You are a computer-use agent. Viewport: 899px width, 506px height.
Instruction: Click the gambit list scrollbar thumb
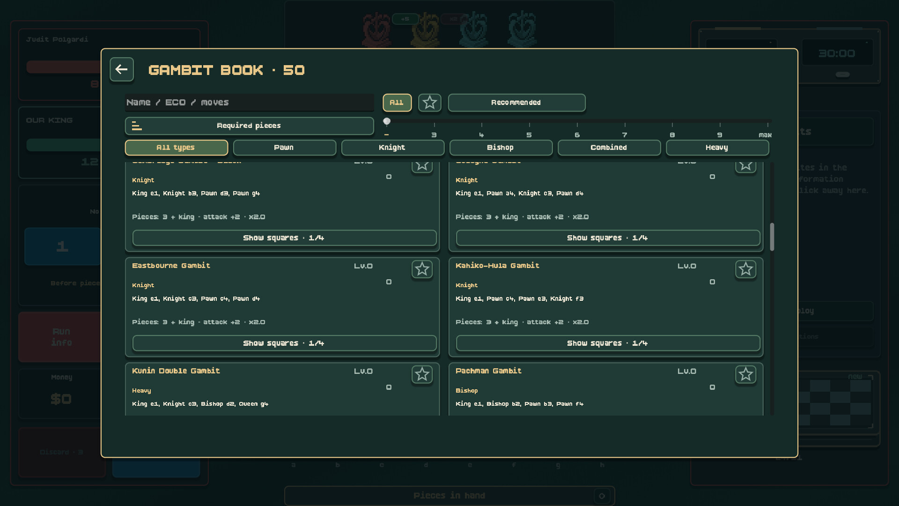[772, 237]
